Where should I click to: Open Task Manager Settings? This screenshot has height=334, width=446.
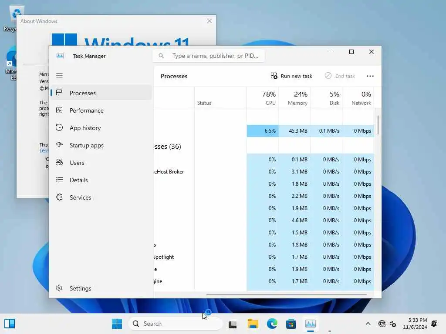coord(101,288)
